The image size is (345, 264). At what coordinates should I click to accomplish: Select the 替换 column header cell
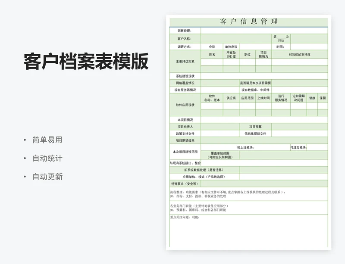tap(311, 99)
